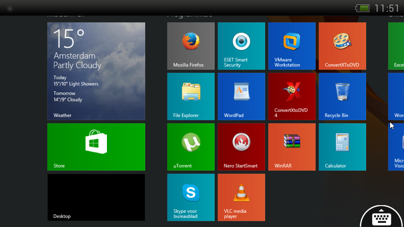Launch WordPad from the Start screen

coord(241,96)
